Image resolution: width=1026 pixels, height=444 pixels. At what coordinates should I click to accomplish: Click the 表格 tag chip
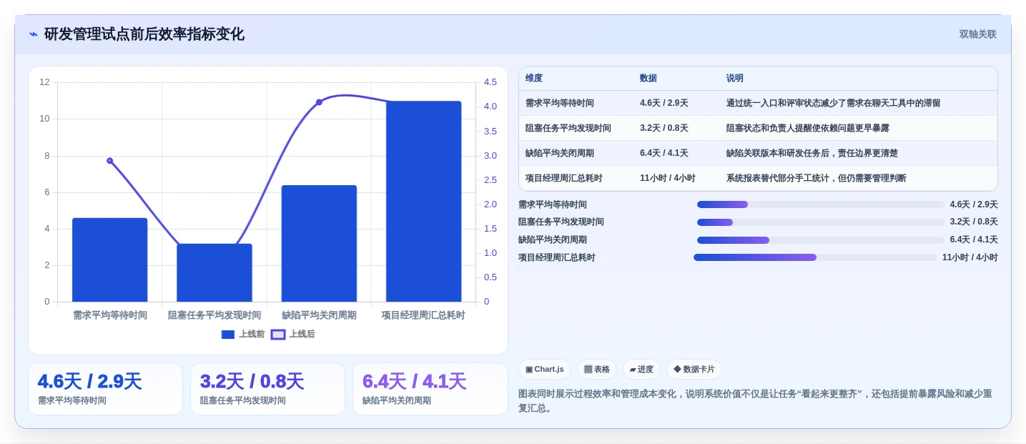[596, 370]
